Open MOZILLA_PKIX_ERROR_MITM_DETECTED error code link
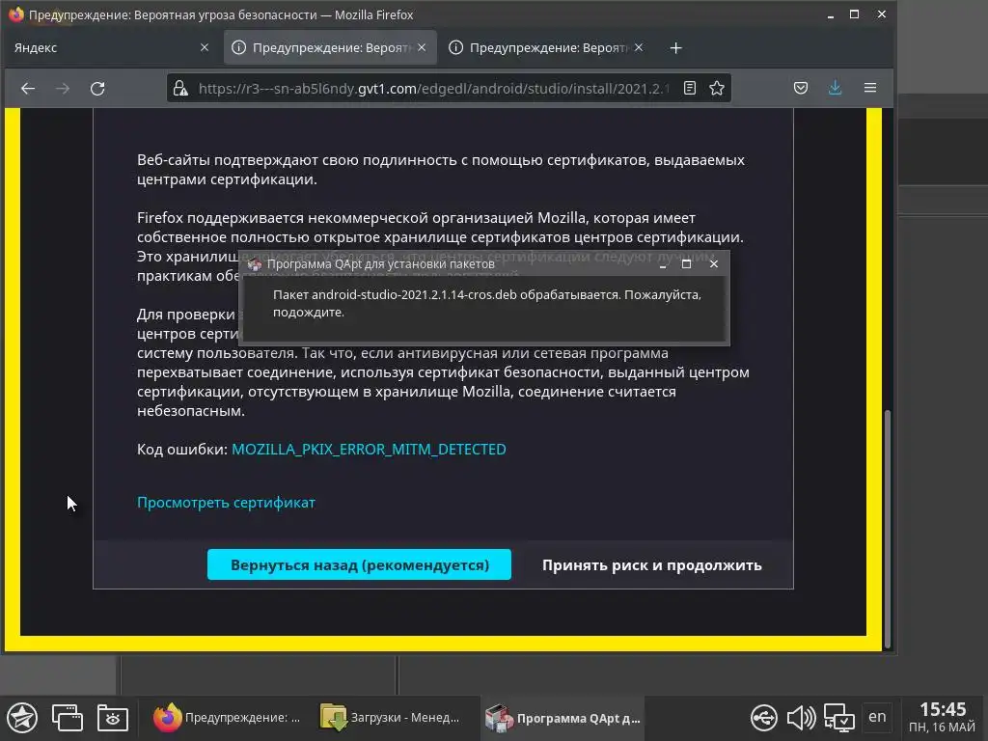Image resolution: width=988 pixels, height=741 pixels. 369,450
